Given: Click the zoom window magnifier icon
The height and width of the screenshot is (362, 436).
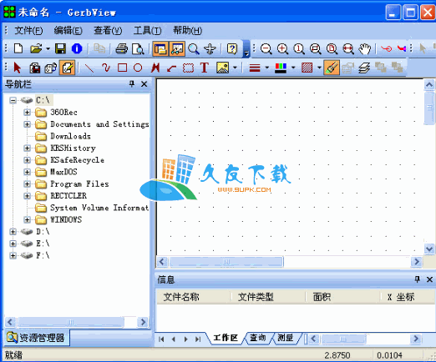Looking at the screenshot, I should (316, 48).
